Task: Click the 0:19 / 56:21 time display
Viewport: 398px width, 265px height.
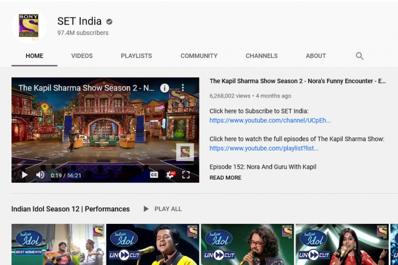Action: point(66,176)
